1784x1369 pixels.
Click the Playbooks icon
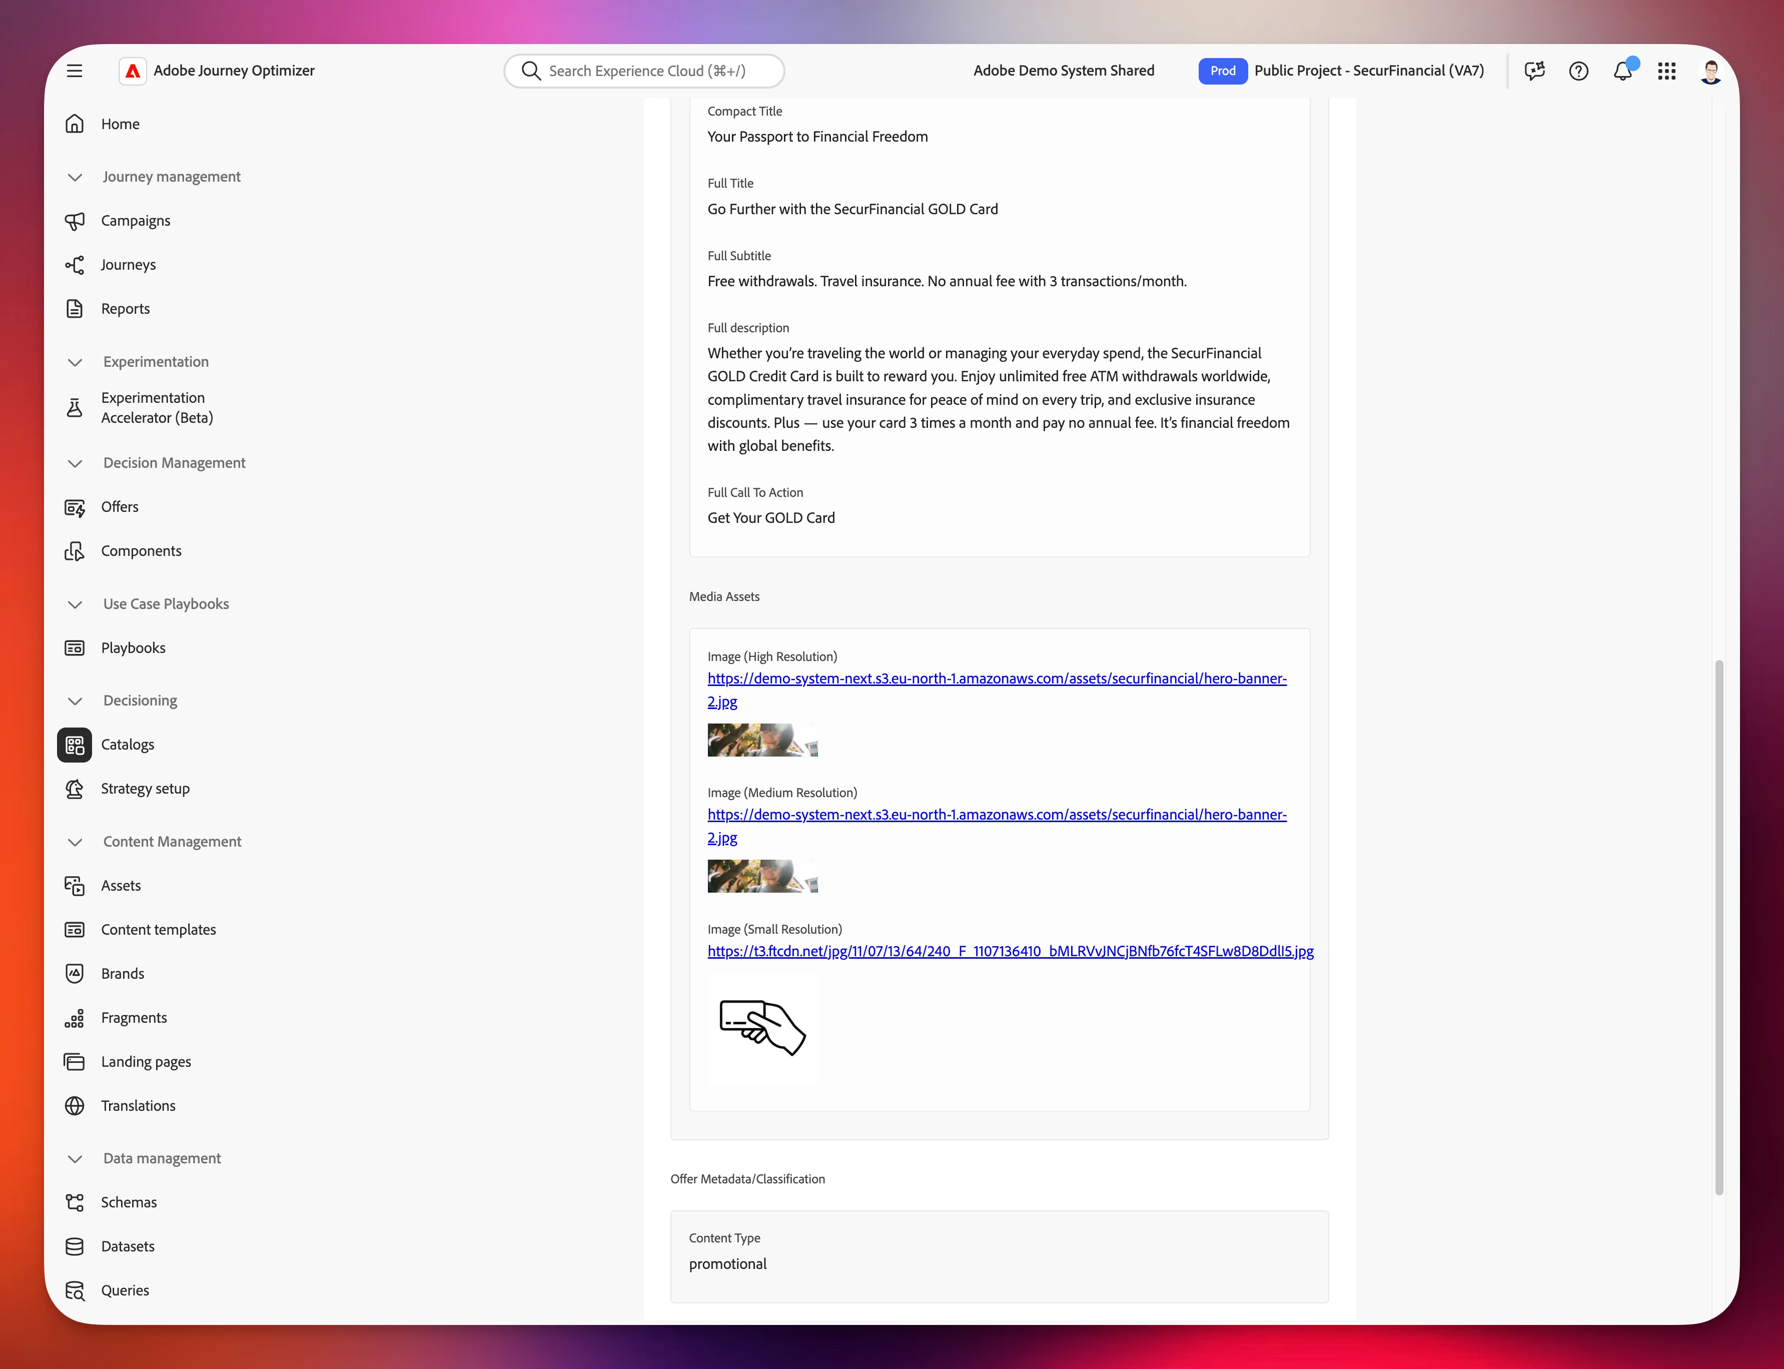point(74,648)
